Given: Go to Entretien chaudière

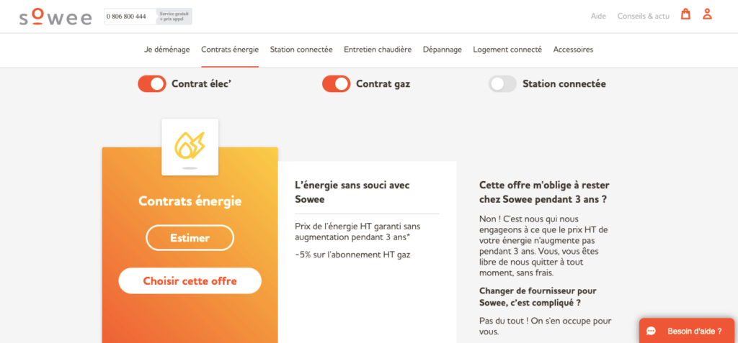Looking at the screenshot, I should pyautogui.click(x=378, y=50).
